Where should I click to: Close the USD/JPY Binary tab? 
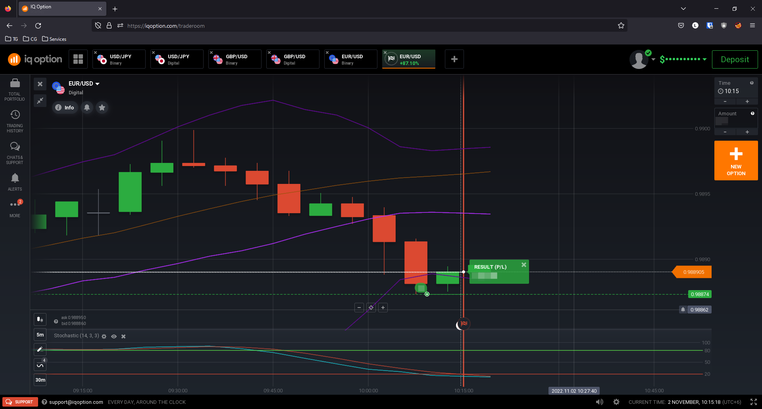tap(96, 52)
